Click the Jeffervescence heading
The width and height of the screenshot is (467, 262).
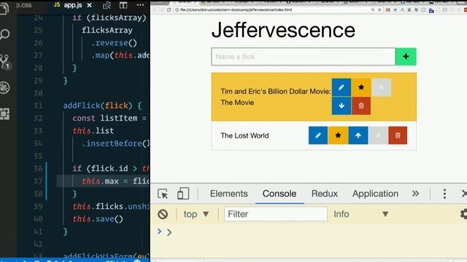tap(283, 30)
